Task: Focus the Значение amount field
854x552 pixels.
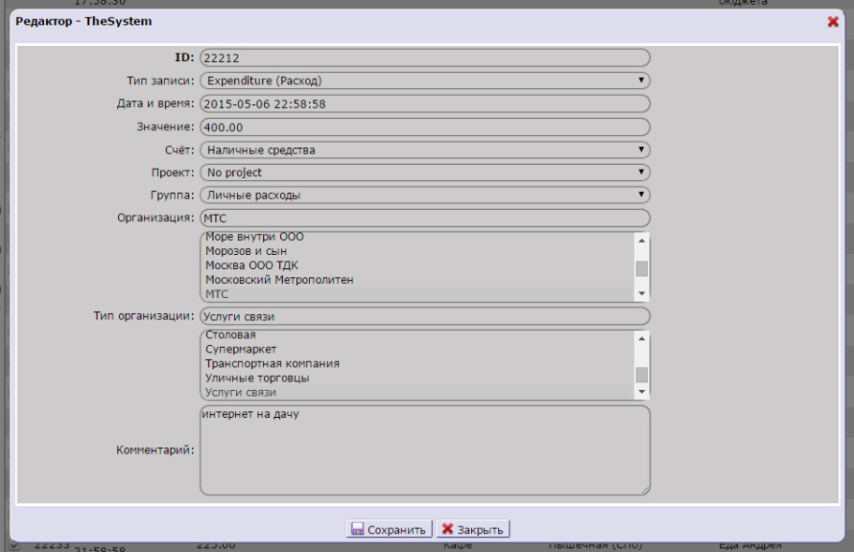Action: (x=424, y=127)
